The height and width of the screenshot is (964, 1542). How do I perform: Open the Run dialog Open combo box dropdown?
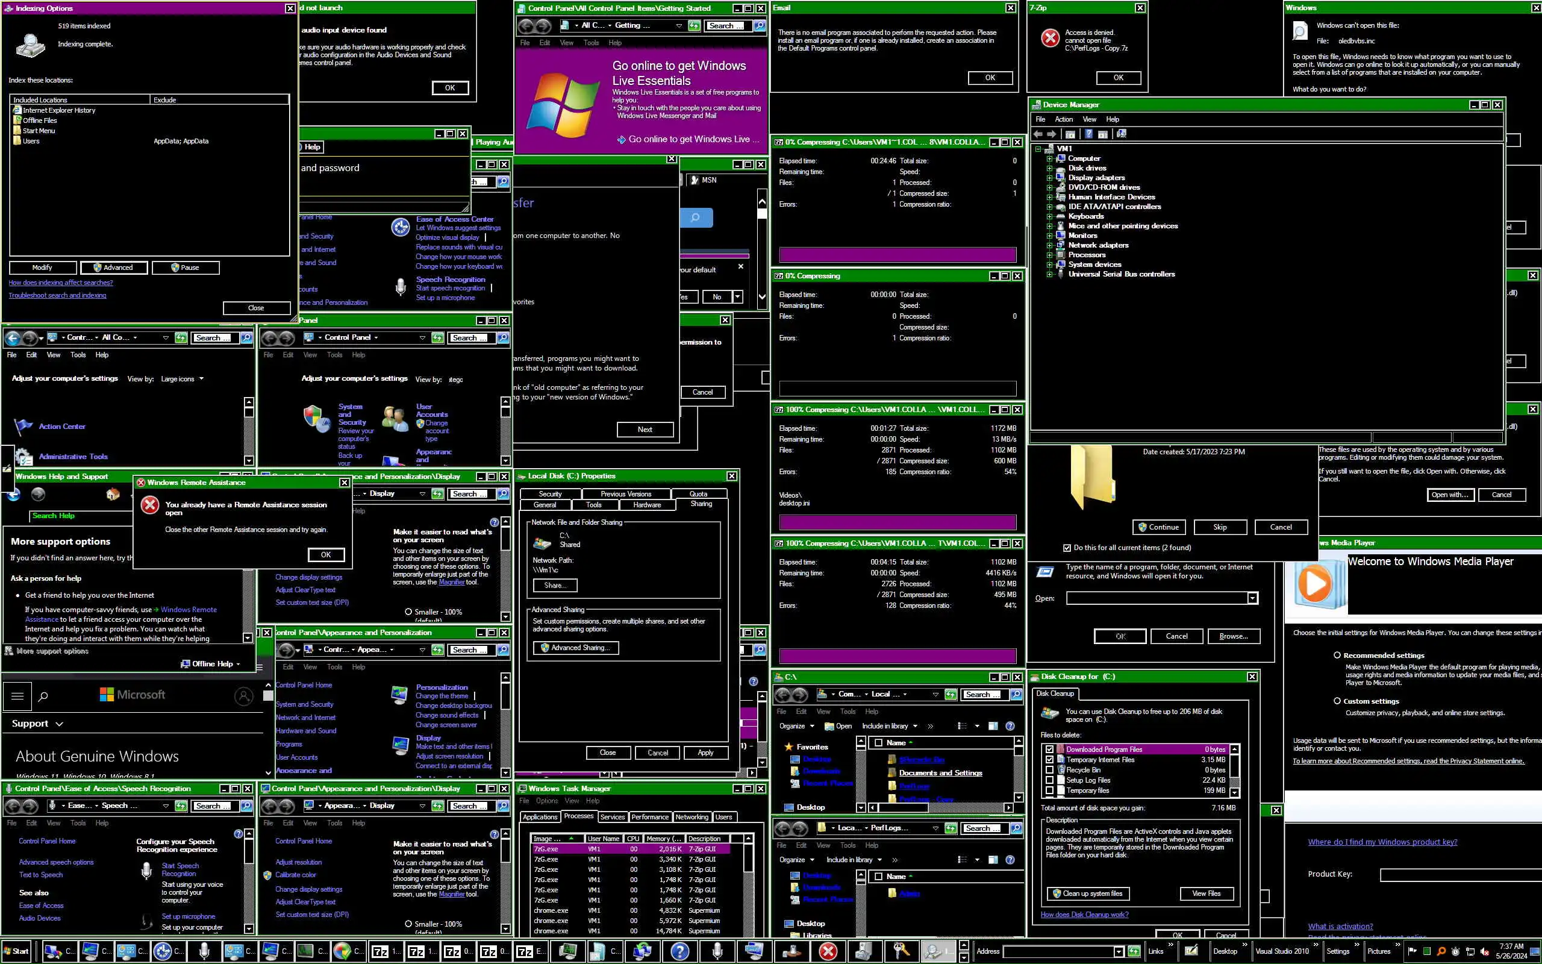coord(1252,598)
